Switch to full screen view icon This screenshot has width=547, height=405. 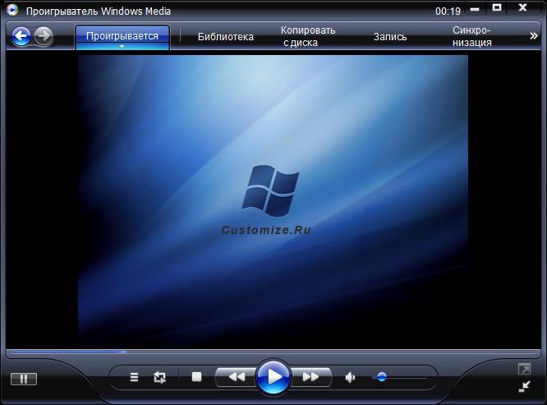pyautogui.click(x=524, y=369)
